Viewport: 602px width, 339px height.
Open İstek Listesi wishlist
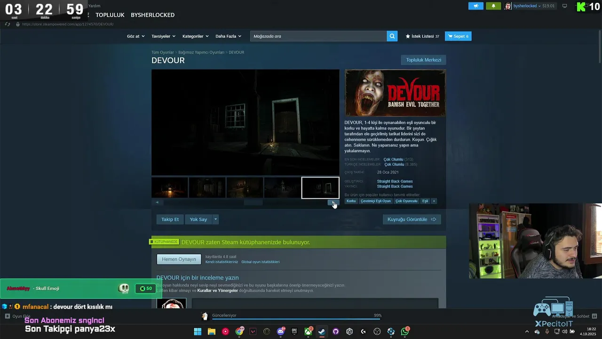422,36
